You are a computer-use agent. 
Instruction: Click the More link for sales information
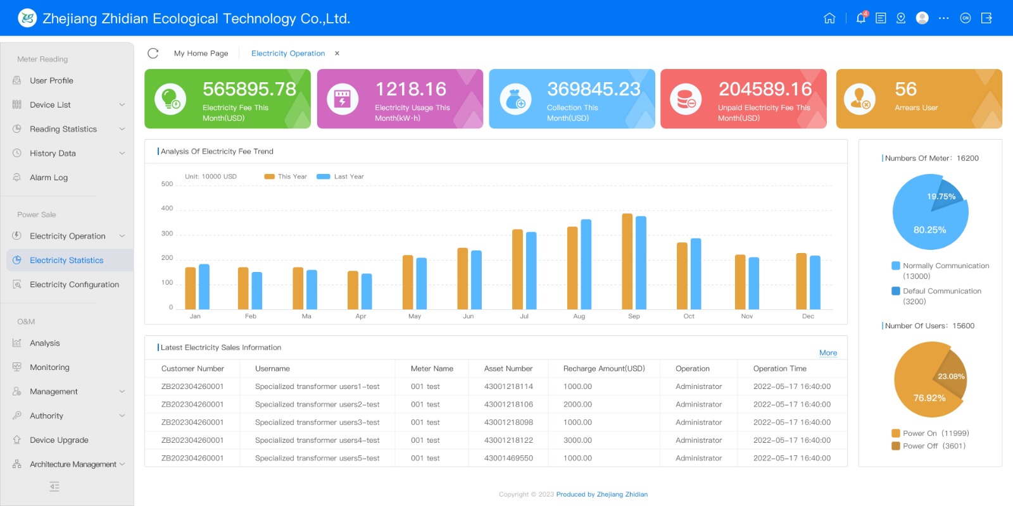(x=827, y=353)
